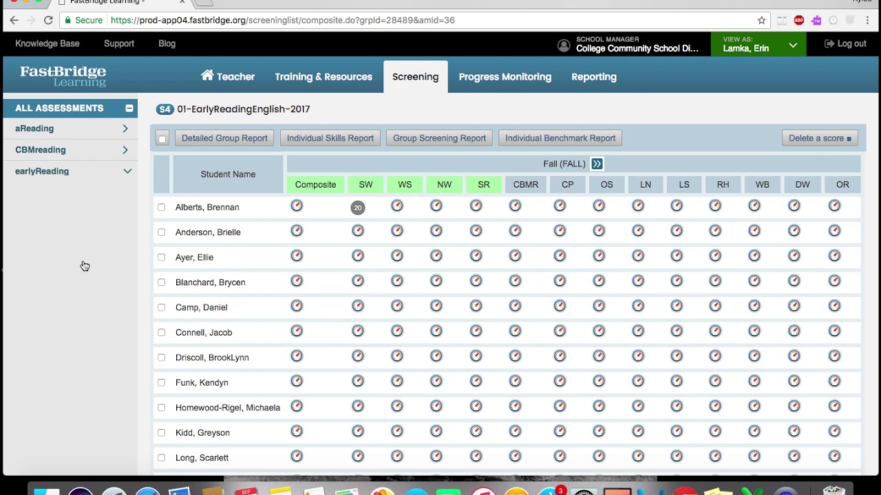
Task: Click the SW column header
Action: tap(365, 184)
